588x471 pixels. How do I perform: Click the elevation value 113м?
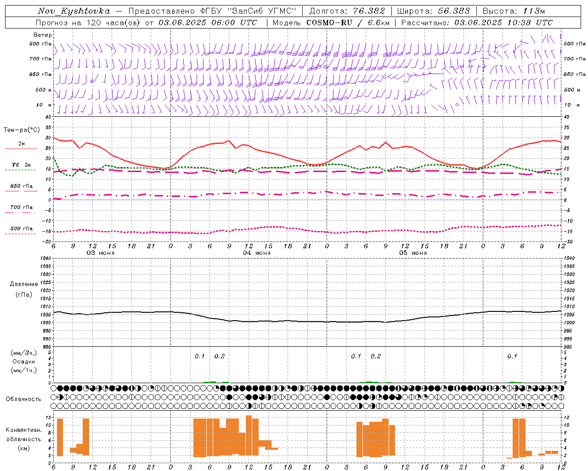[x=534, y=11]
